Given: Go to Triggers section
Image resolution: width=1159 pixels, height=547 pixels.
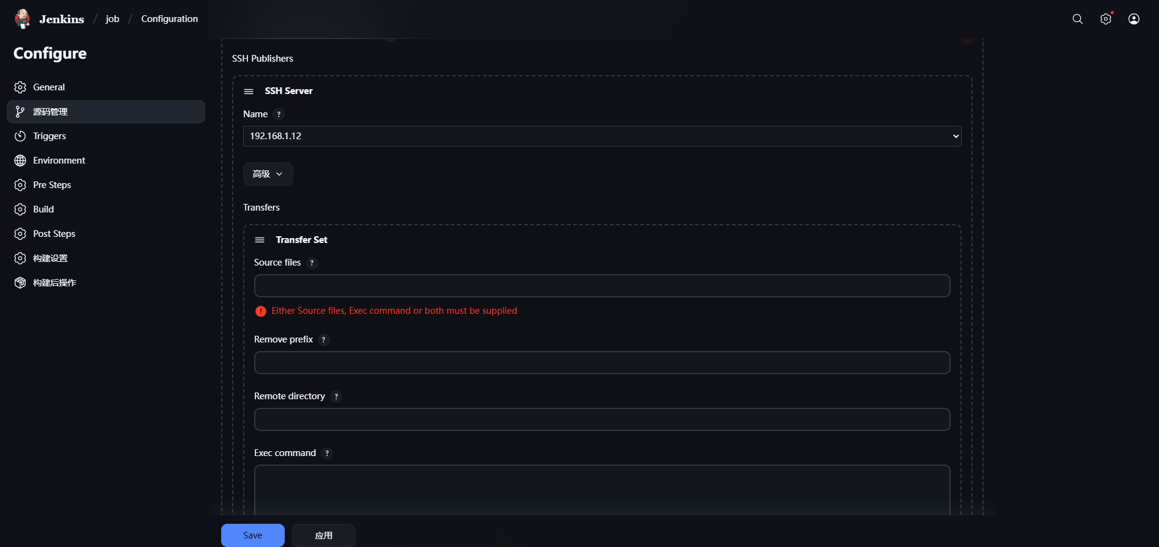Looking at the screenshot, I should click(49, 136).
